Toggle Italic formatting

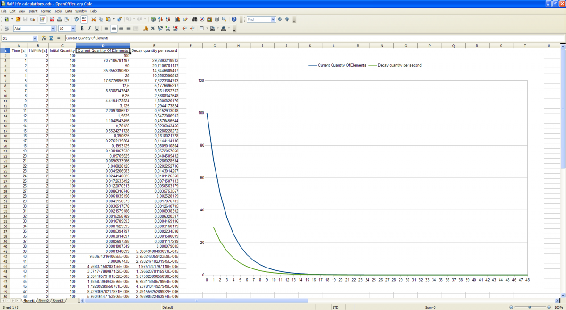[89, 29]
